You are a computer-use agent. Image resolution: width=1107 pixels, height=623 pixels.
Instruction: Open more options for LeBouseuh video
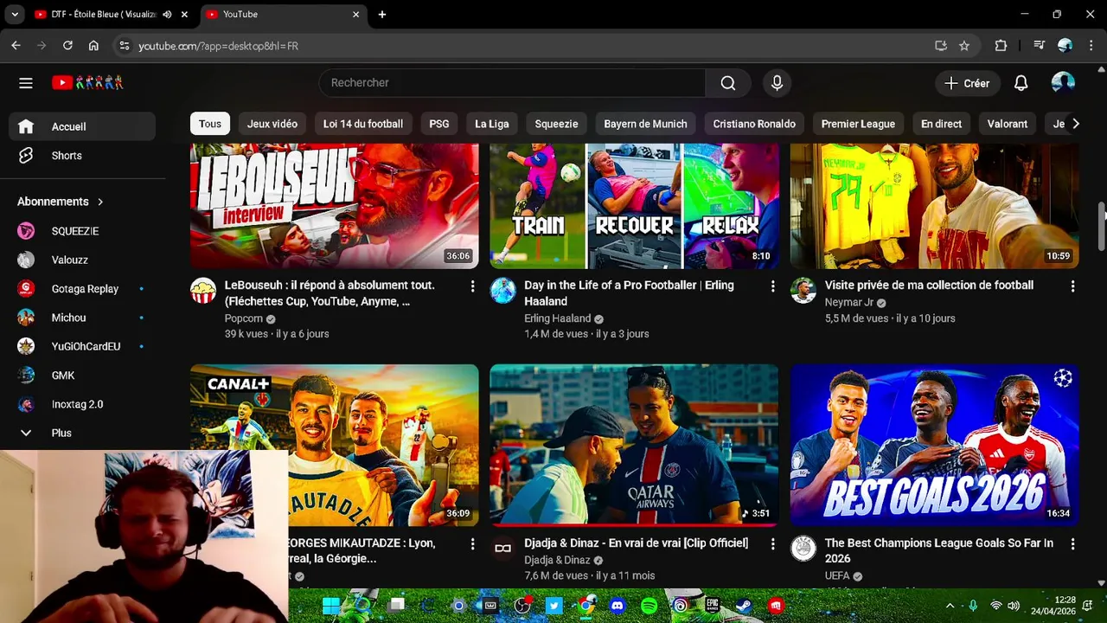tap(472, 286)
